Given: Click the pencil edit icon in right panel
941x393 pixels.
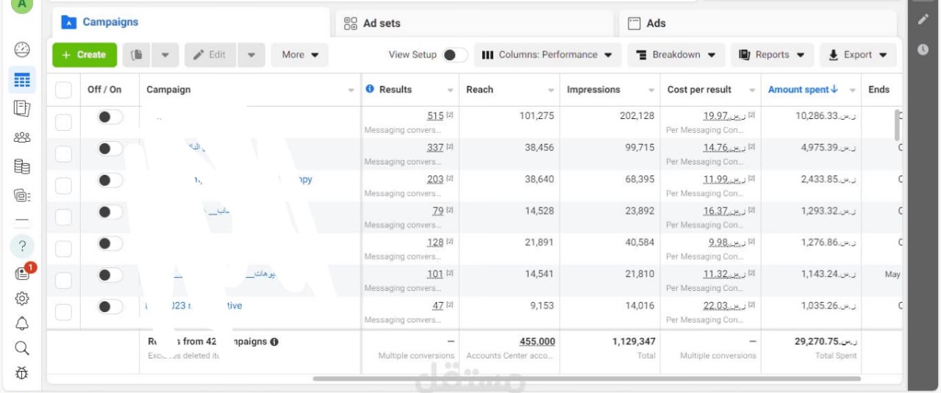Looking at the screenshot, I should click(923, 19).
